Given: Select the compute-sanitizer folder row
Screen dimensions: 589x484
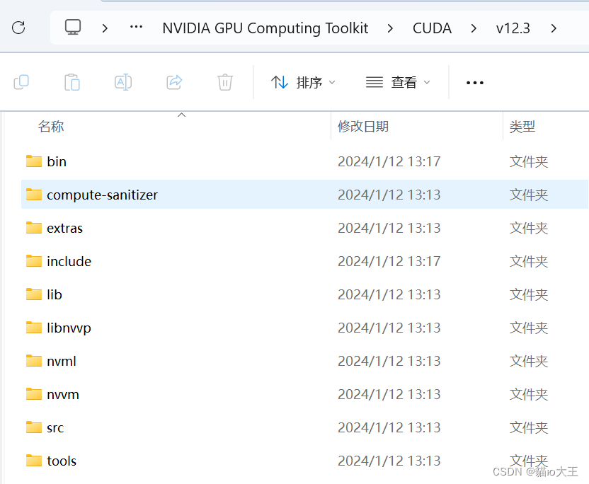Looking at the screenshot, I should click(101, 195).
